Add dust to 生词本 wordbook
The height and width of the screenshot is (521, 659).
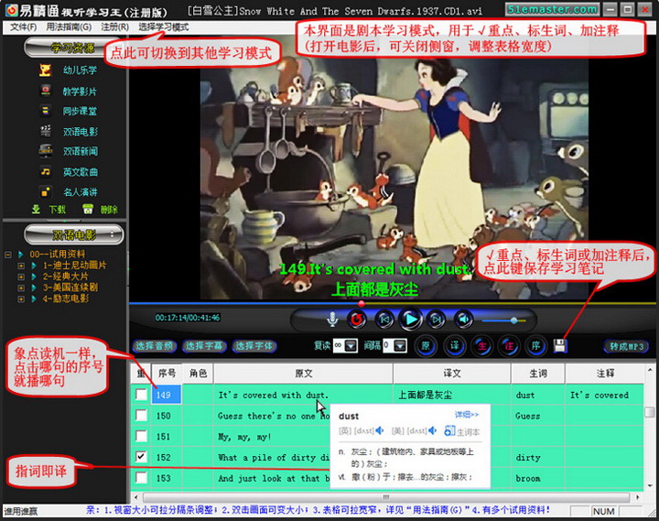point(461,431)
